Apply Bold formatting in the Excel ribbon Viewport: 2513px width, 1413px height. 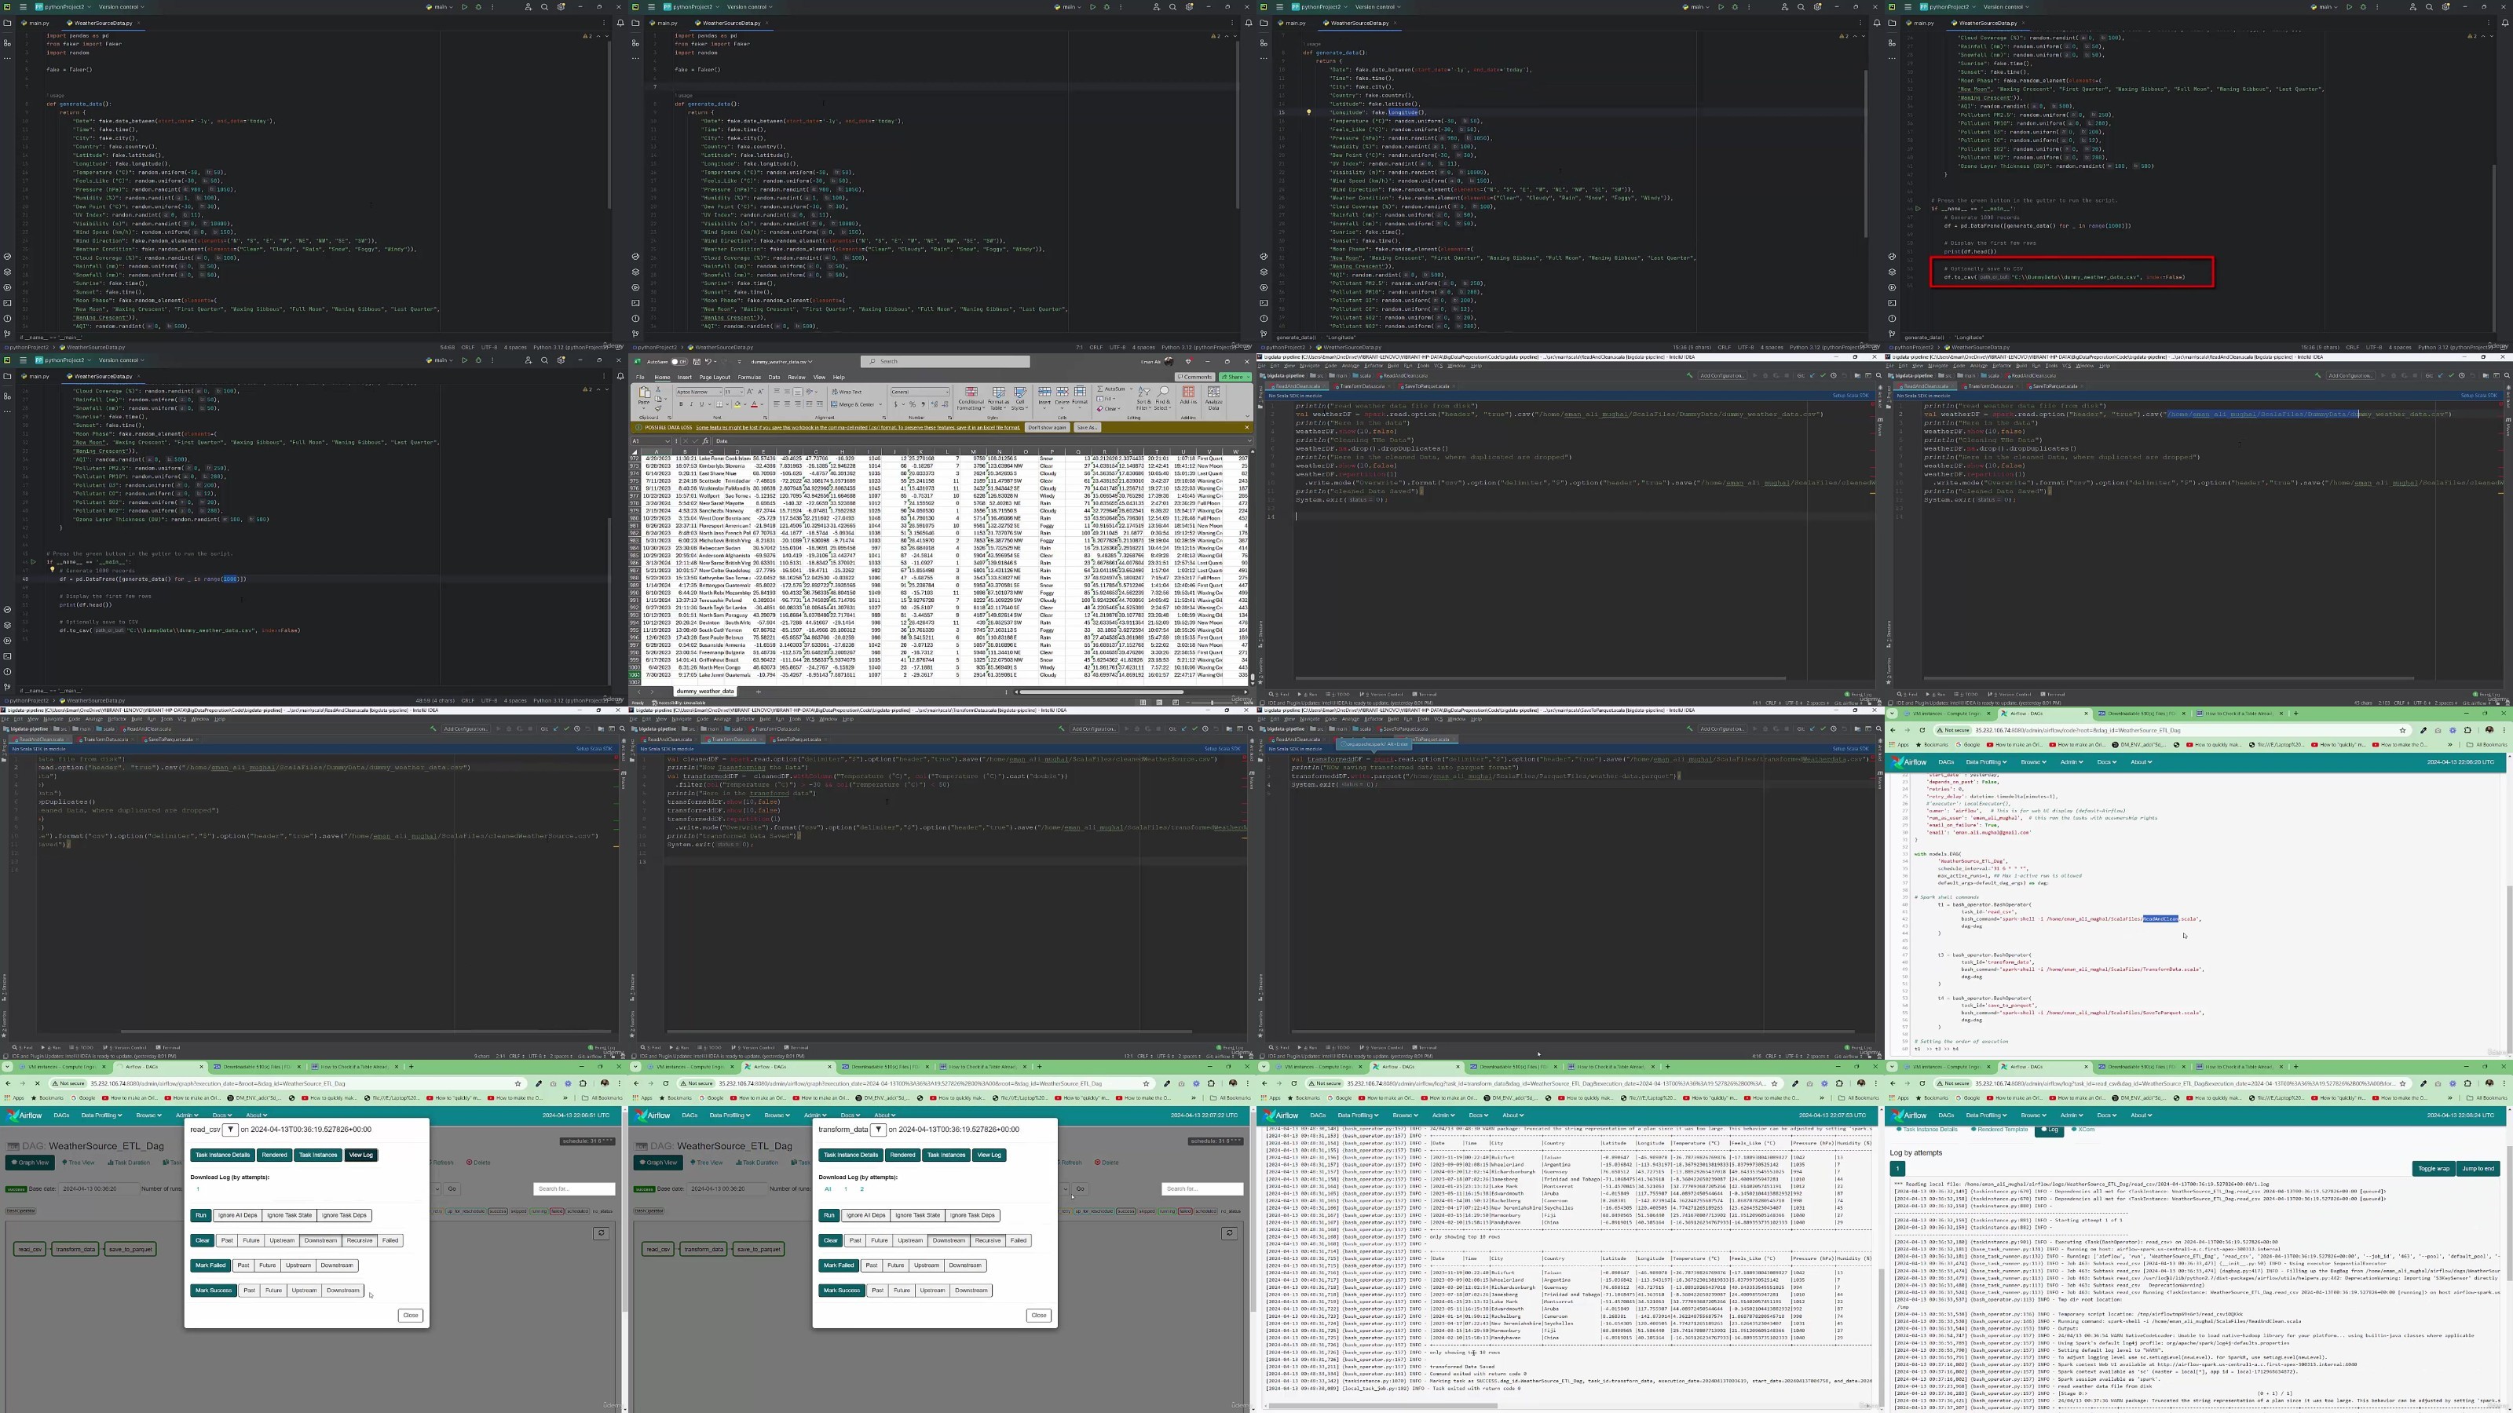click(x=681, y=405)
